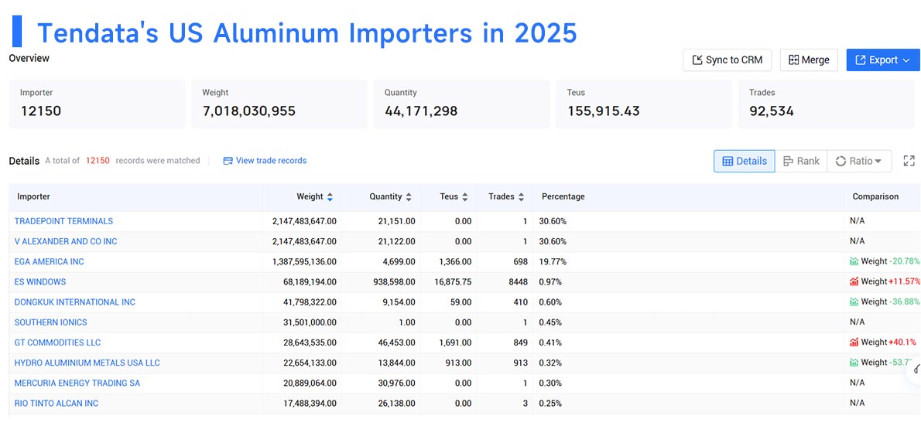Click ES WINDOWS Teus value 16,875.75
This screenshot has height=426, width=921.
451,281
